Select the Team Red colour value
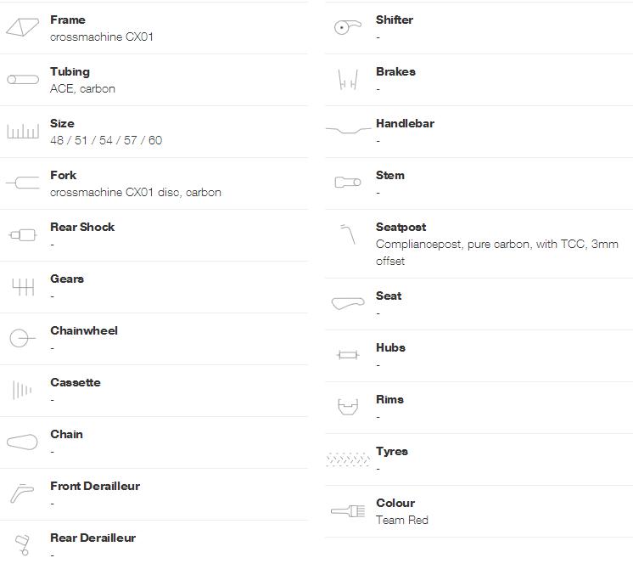This screenshot has width=633, height=569. click(x=402, y=520)
